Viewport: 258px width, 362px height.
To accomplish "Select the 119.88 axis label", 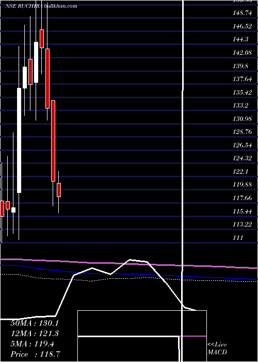I will 242,185.
